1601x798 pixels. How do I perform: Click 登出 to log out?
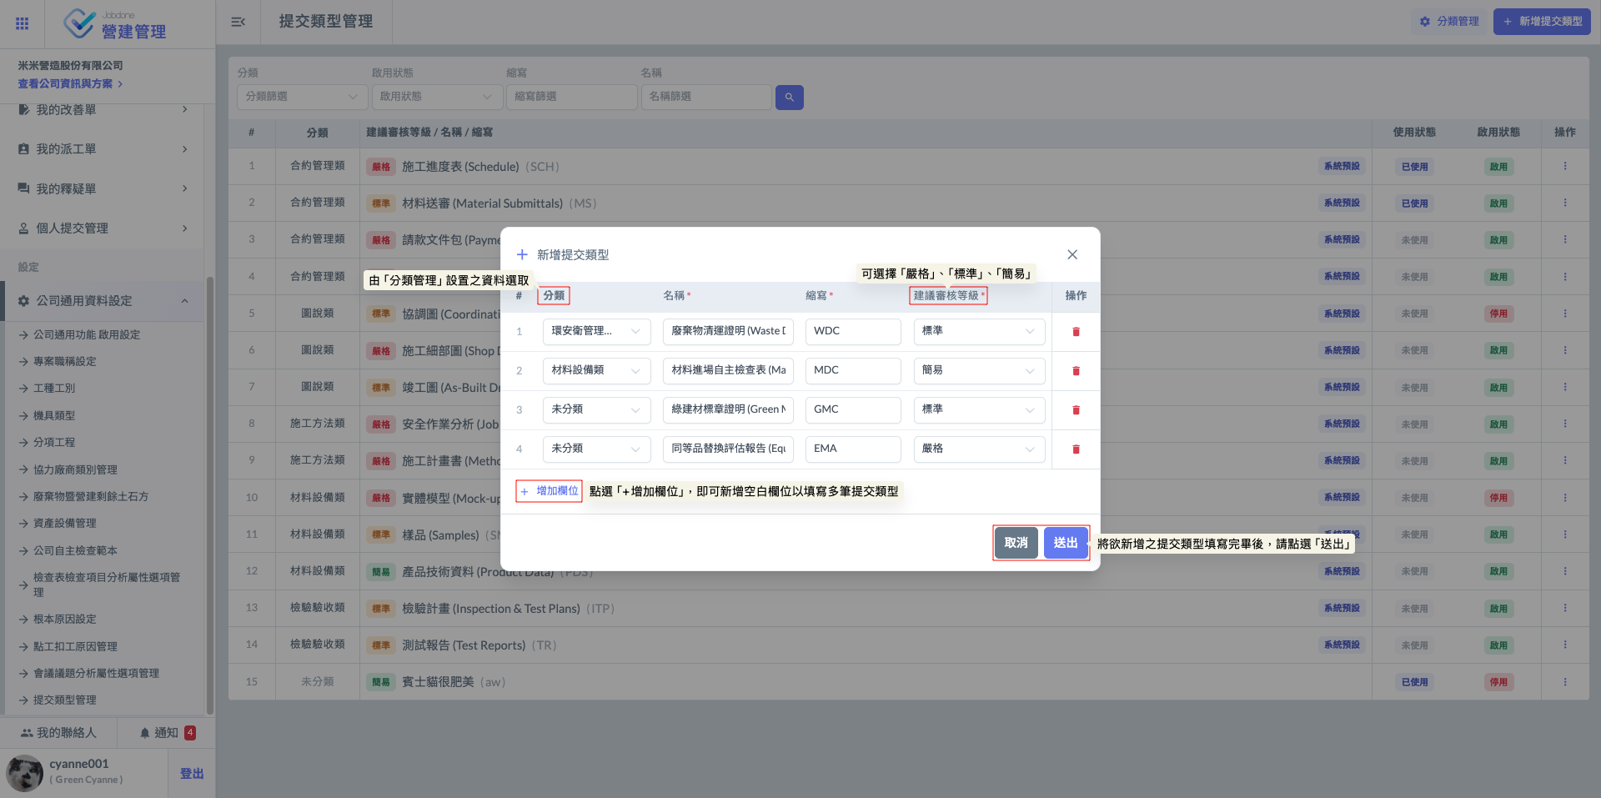[192, 774]
